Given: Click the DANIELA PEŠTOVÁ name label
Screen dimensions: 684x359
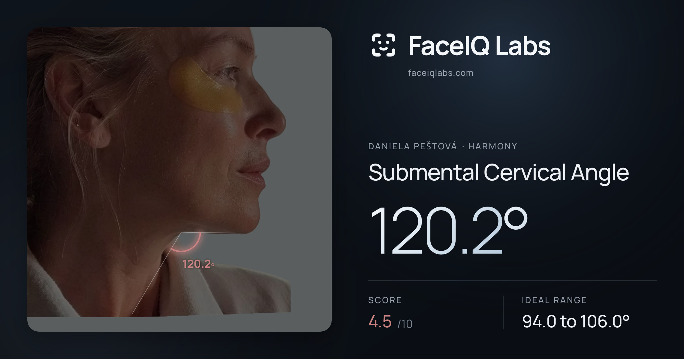Looking at the screenshot, I should coord(412,146).
